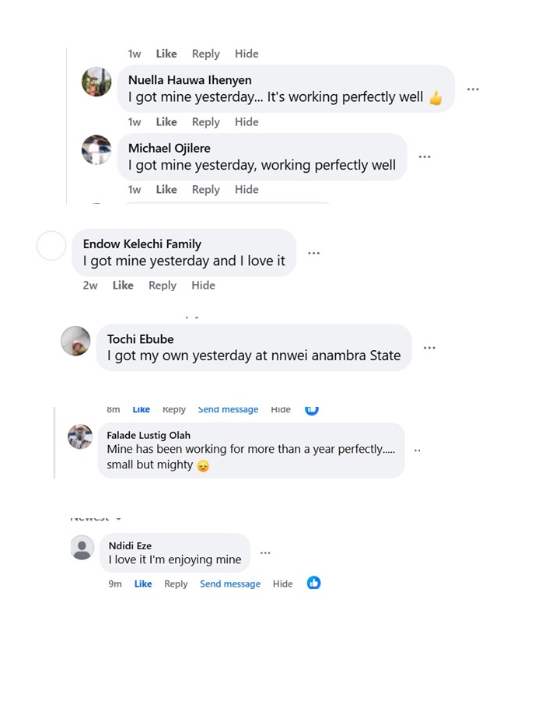Like Michael Ojilere's comment
Viewport: 549px width, 708px height.
166,190
